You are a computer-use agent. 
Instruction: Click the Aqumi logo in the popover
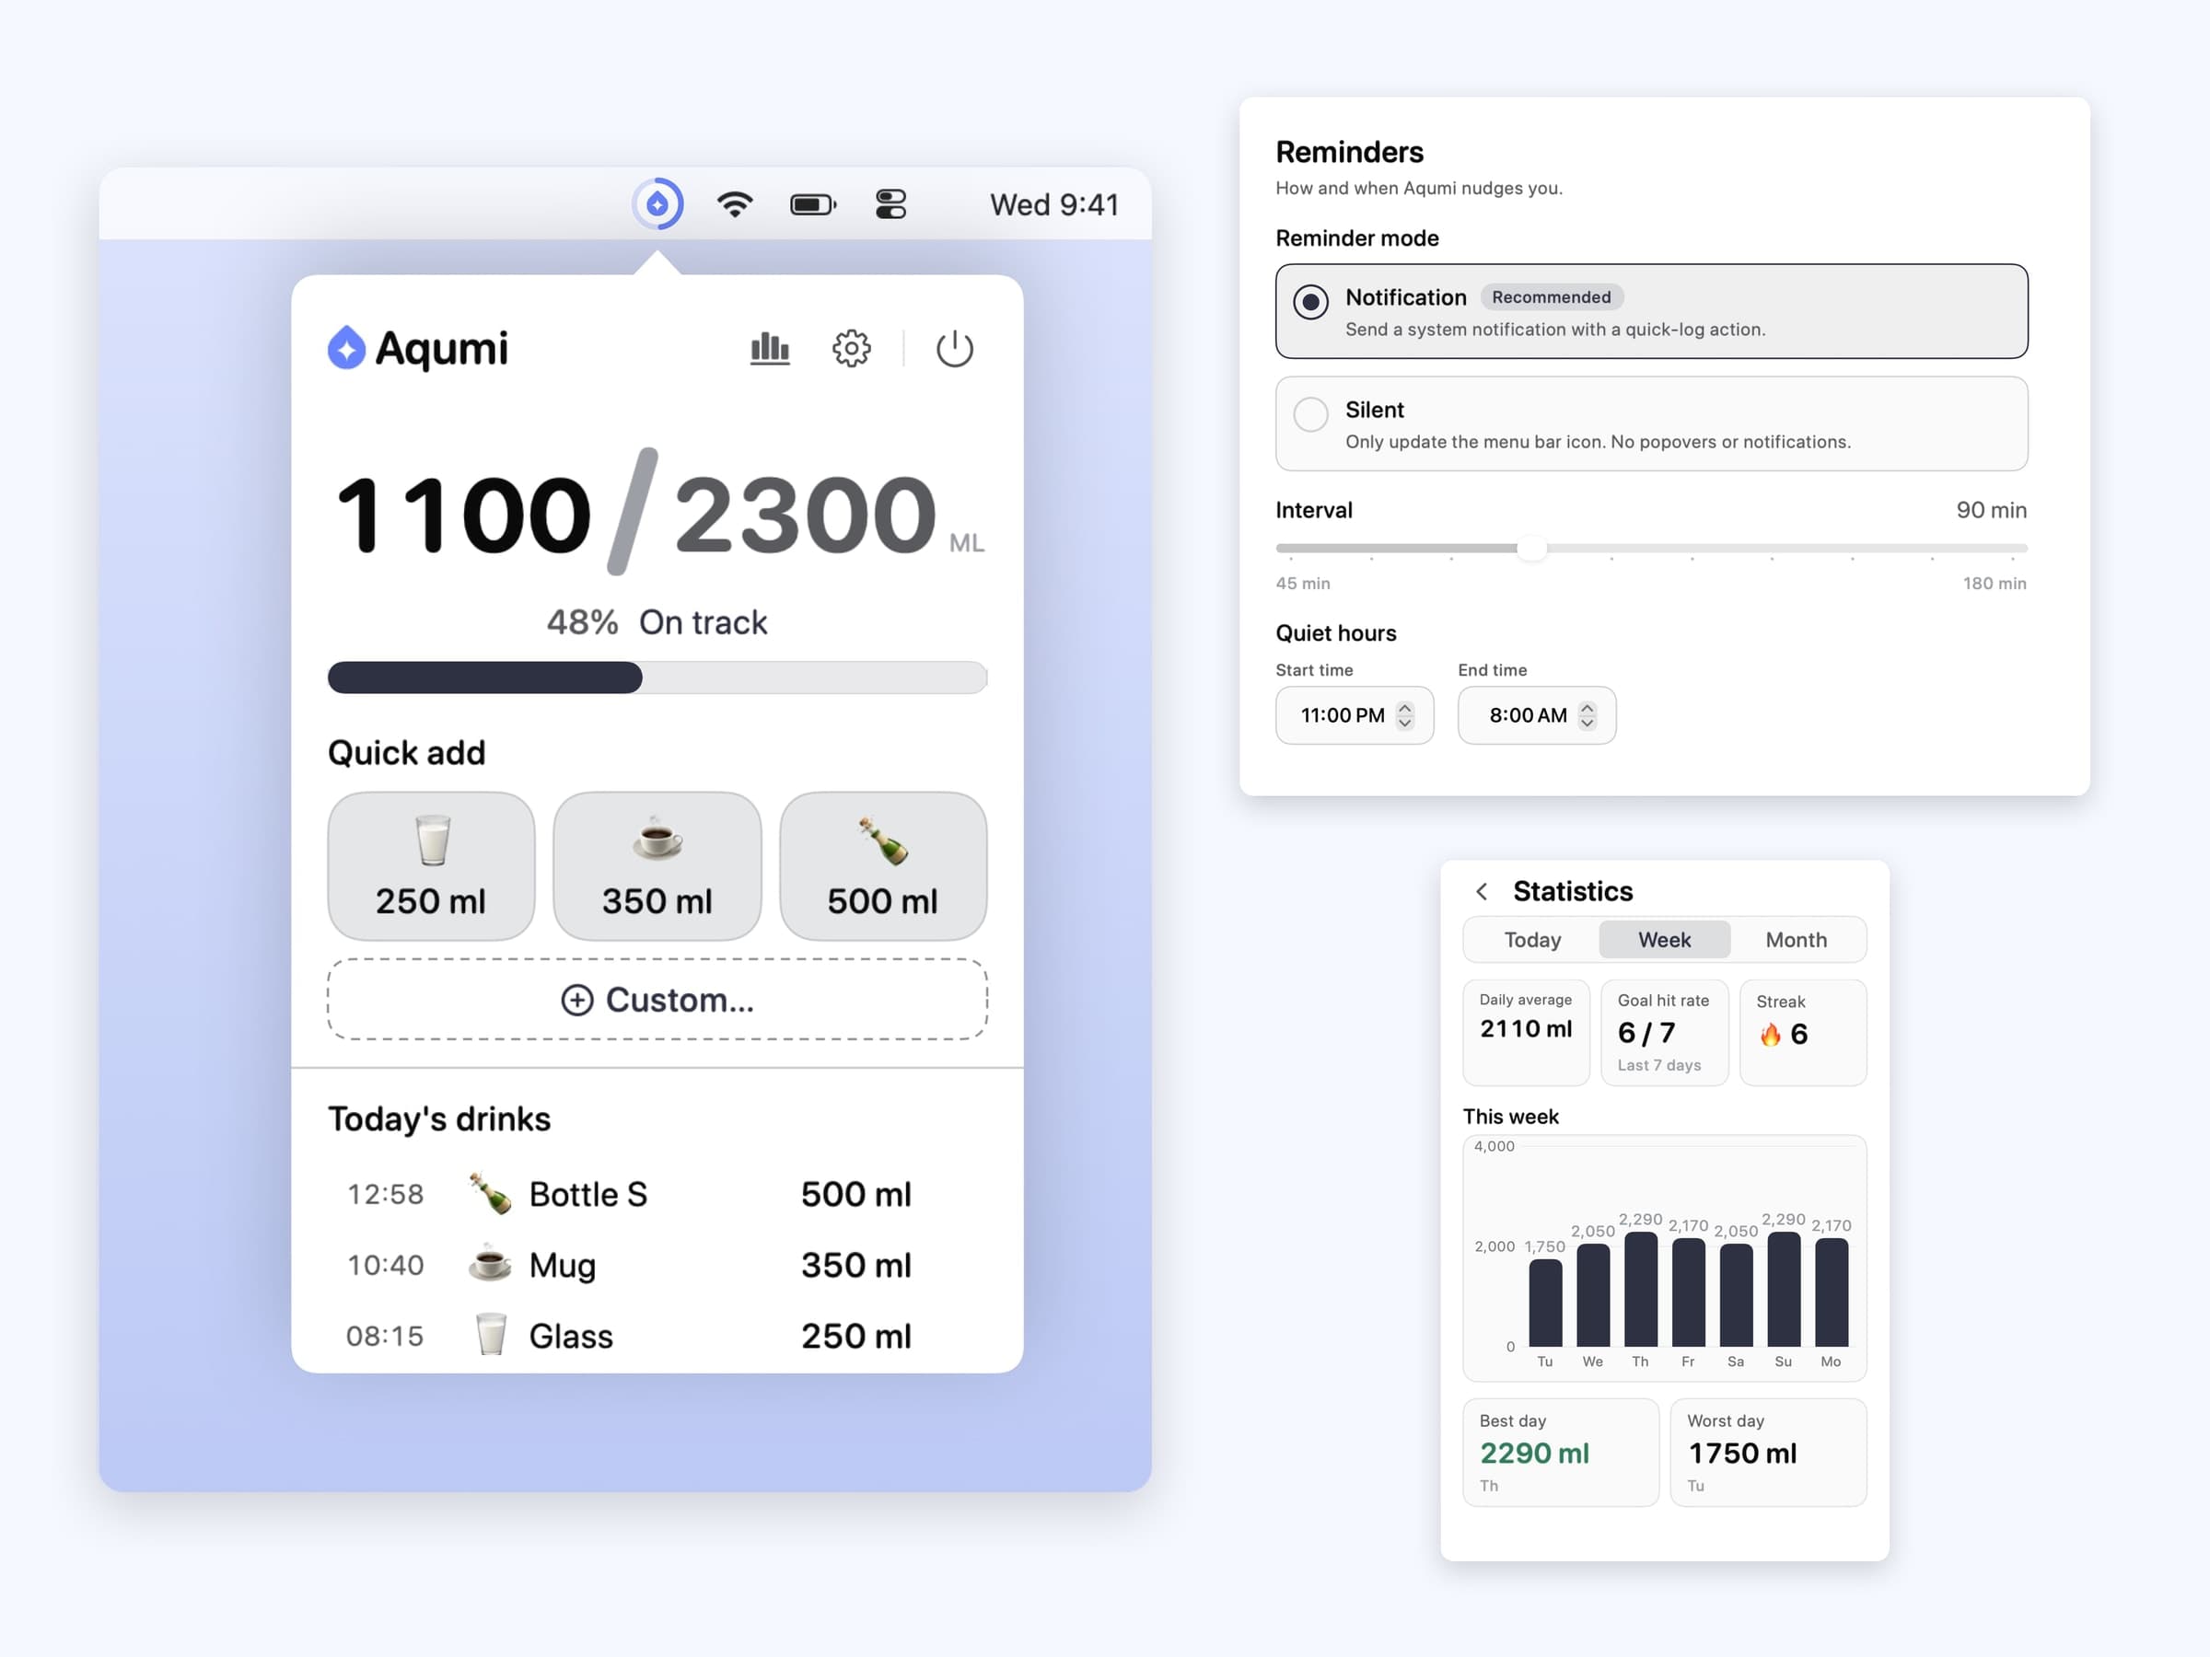coord(418,349)
